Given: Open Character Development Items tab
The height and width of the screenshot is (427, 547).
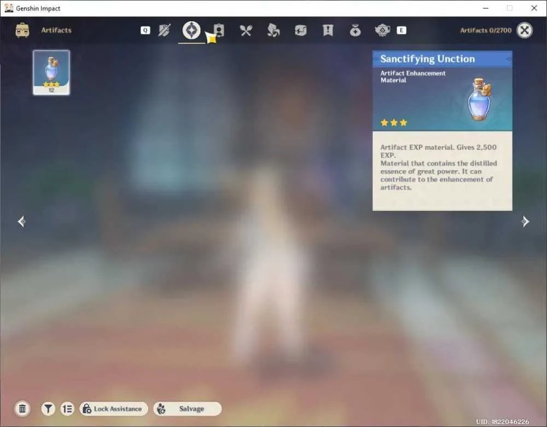Looking at the screenshot, I should tap(219, 30).
